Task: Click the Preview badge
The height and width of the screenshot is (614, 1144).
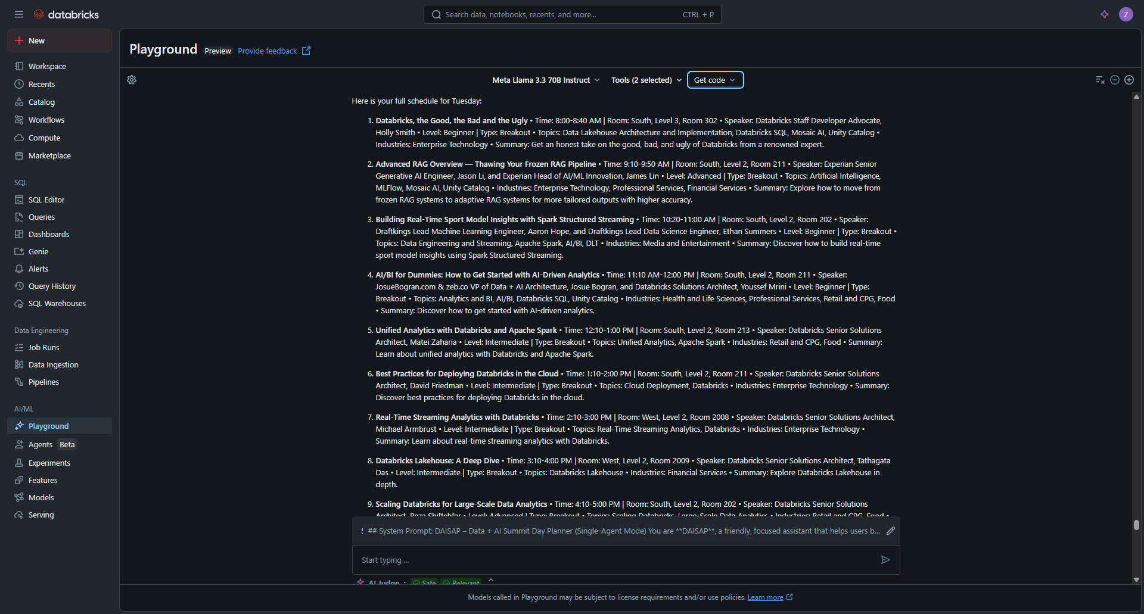Action: [217, 51]
